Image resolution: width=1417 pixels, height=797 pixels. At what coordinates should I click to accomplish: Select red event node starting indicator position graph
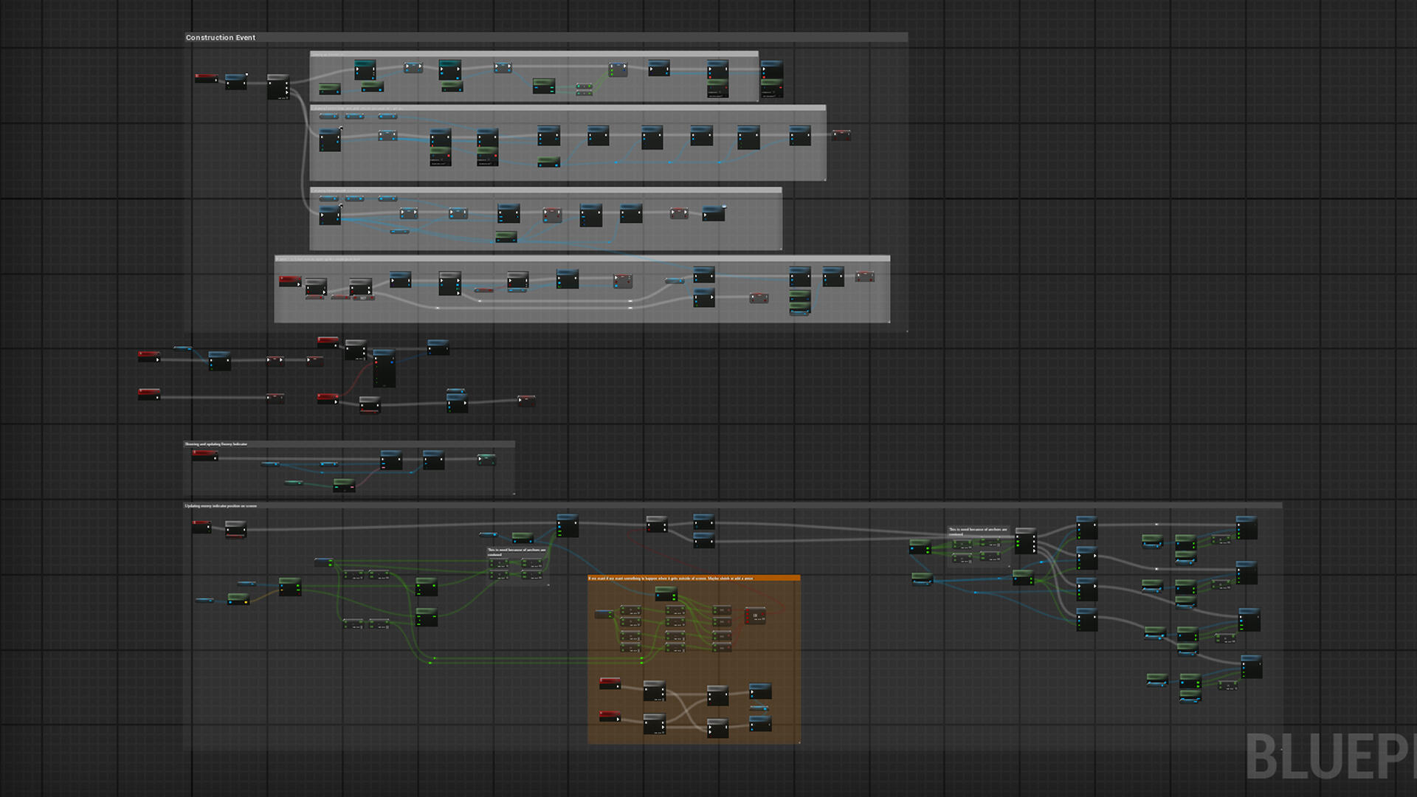click(x=201, y=526)
